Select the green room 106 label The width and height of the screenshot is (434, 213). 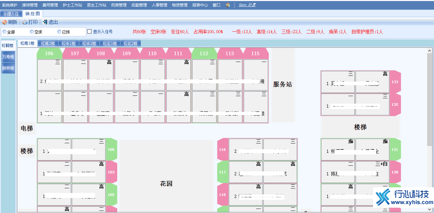[49, 53]
